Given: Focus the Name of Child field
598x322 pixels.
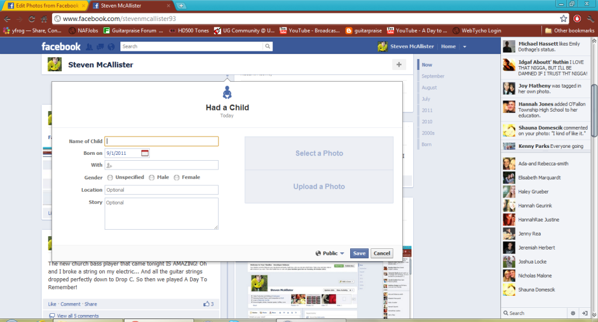Looking at the screenshot, I should 161,141.
